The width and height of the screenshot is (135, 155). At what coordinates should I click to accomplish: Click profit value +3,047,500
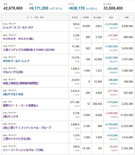tap(111, 58)
